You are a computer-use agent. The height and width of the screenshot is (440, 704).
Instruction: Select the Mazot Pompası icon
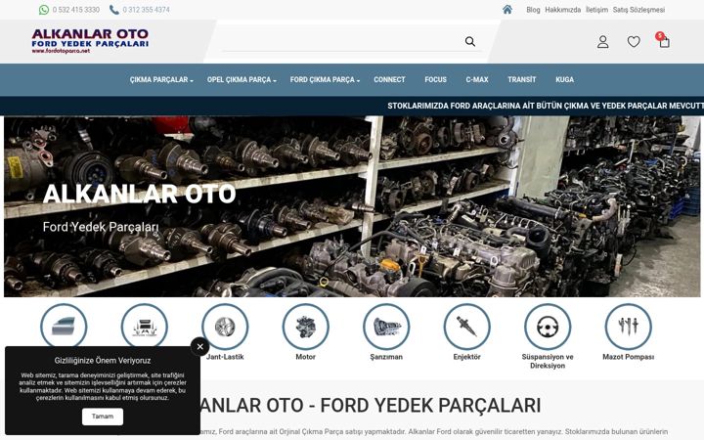[628, 327]
